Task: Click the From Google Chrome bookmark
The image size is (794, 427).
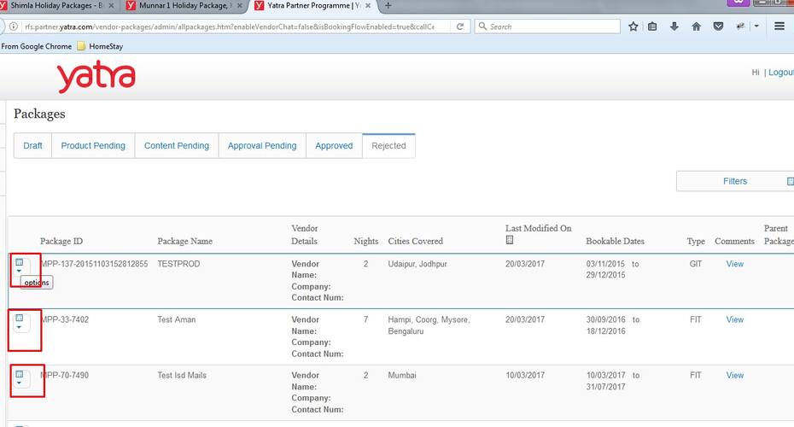Action: (37, 46)
